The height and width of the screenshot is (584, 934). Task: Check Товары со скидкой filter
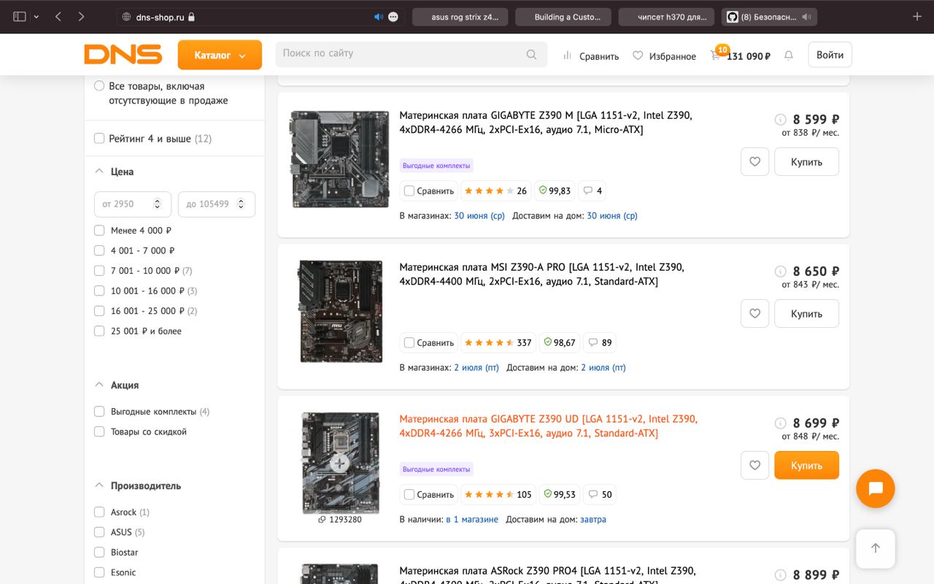click(x=99, y=431)
